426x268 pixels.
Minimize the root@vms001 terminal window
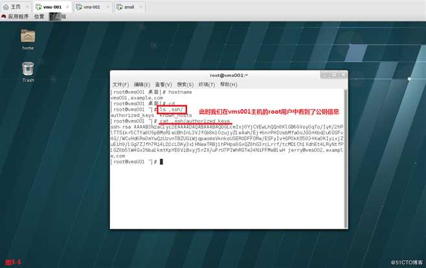pos(324,75)
